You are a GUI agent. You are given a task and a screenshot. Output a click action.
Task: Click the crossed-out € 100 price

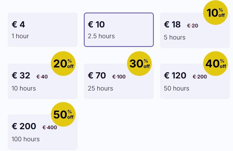pos(119,77)
